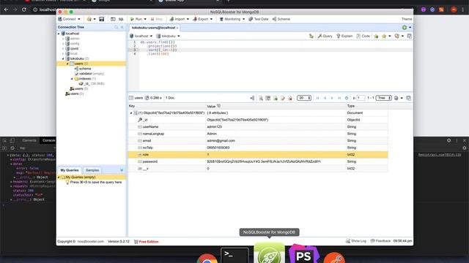Open the nosqlbooster.com link

click(x=91, y=242)
